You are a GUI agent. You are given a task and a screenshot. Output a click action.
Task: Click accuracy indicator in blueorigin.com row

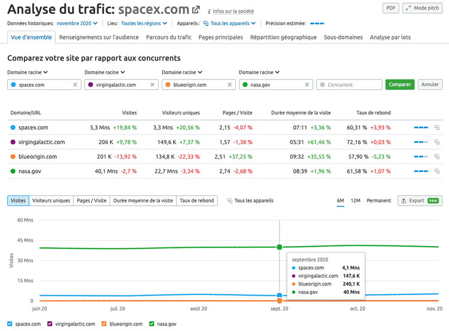(x=421, y=157)
